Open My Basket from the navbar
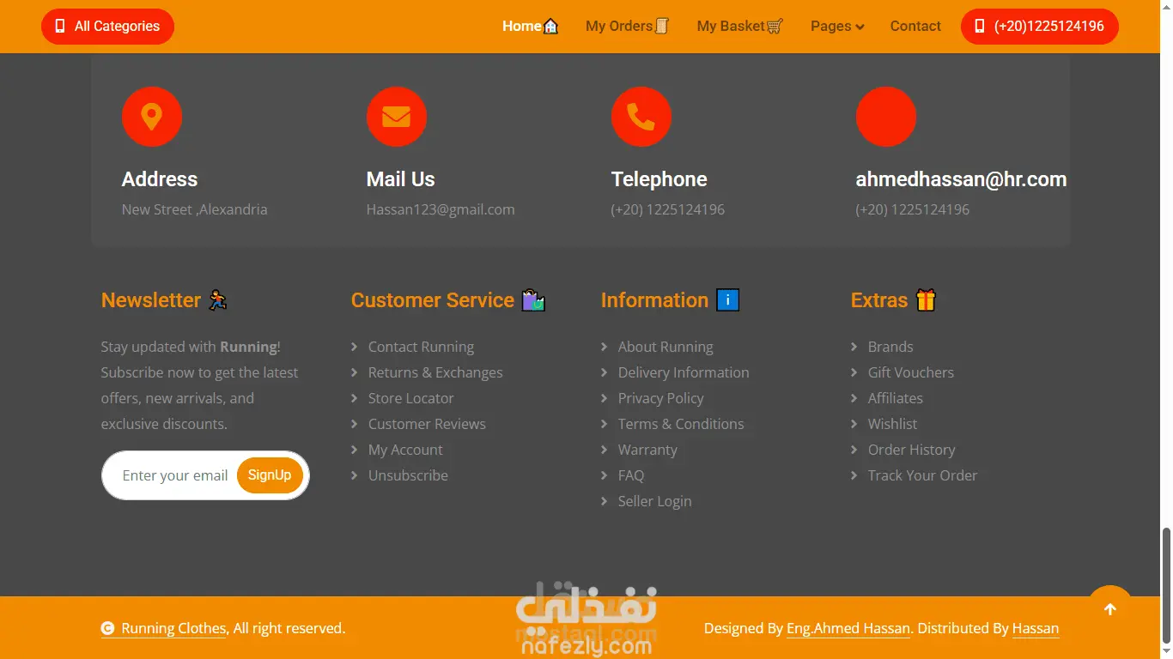The image size is (1173, 659). coord(739,27)
